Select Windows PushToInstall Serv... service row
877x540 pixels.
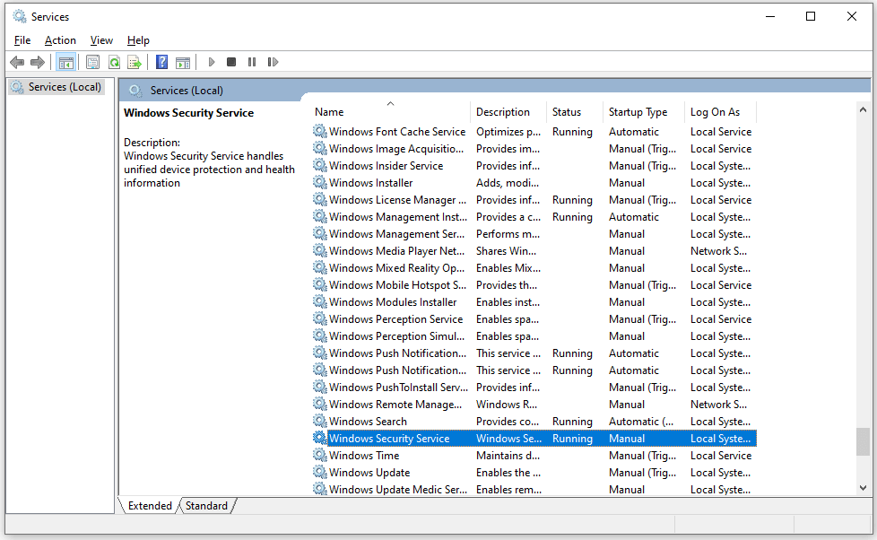tap(534, 388)
